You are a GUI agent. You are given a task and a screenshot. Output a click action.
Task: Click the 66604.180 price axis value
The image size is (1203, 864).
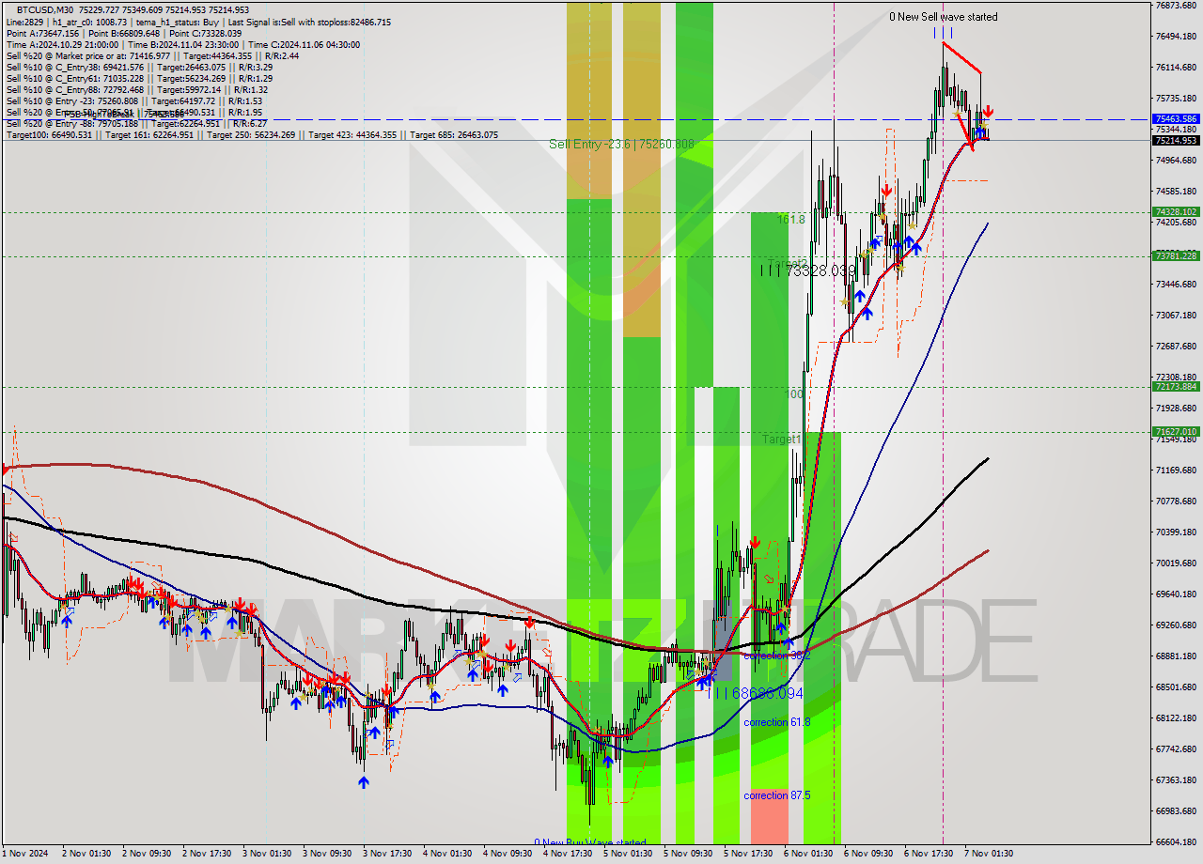coord(1176,842)
